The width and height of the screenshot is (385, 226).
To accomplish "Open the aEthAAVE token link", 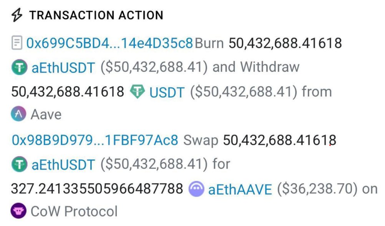I will tap(240, 189).
